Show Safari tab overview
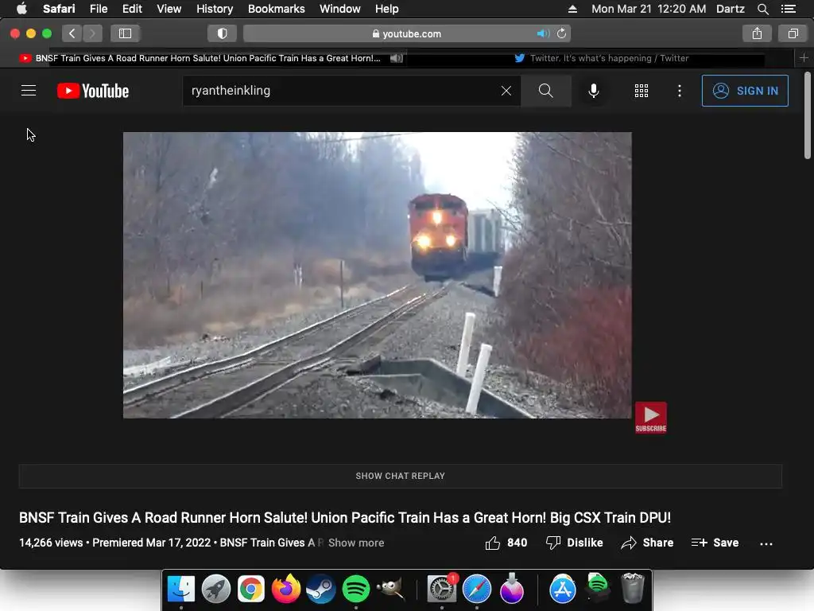 point(793,33)
